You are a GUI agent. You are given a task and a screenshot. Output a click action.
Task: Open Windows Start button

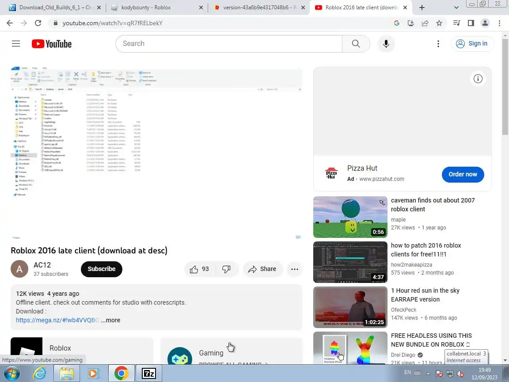(11, 373)
